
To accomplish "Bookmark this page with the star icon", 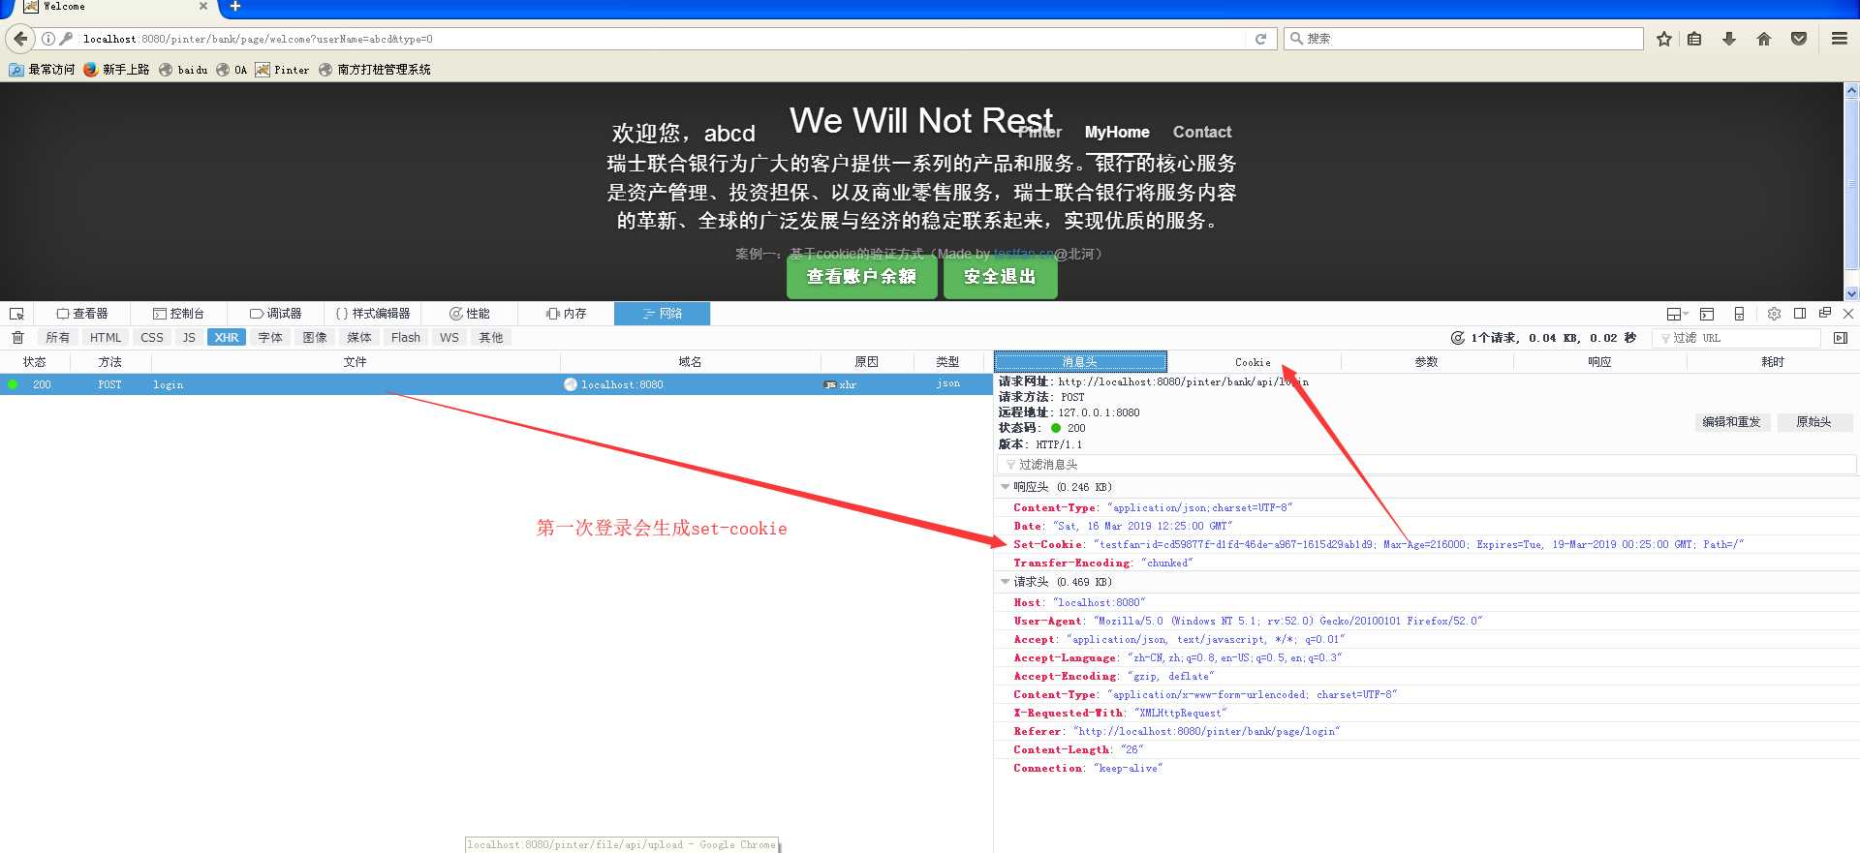I will (x=1664, y=39).
